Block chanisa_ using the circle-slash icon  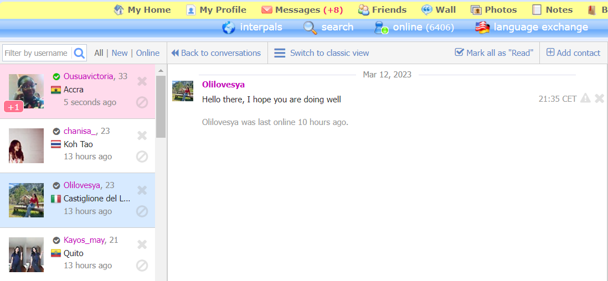[142, 157]
